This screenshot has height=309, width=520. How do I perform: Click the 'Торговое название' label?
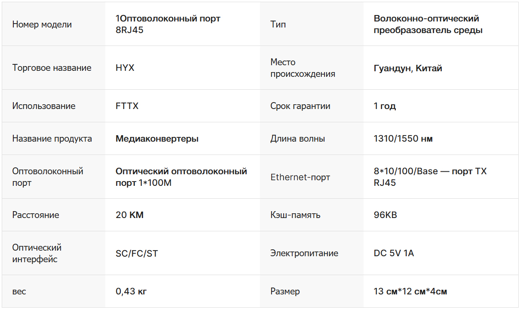(52, 68)
